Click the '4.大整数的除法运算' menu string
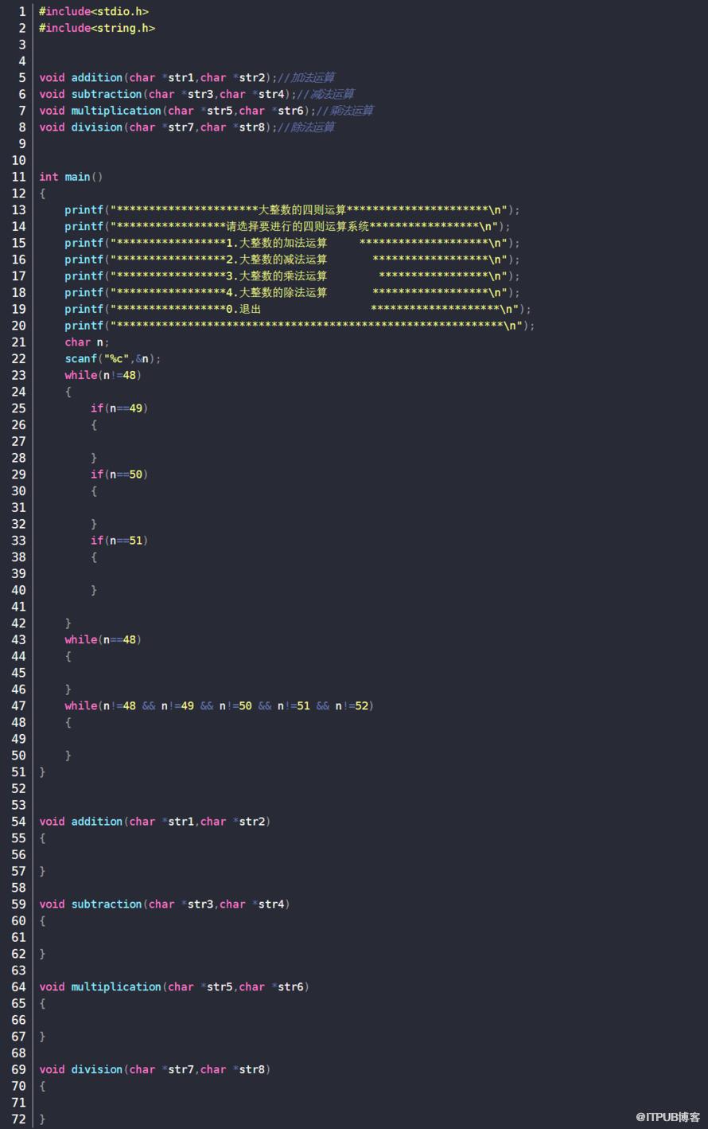The height and width of the screenshot is (1129, 708). tap(277, 293)
